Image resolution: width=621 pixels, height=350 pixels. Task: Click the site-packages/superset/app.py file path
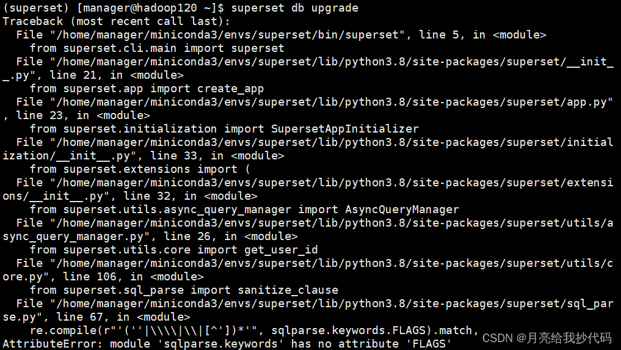click(331, 102)
